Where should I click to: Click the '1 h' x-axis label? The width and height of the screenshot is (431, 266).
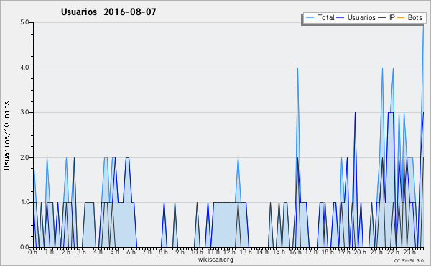[x=49, y=252]
